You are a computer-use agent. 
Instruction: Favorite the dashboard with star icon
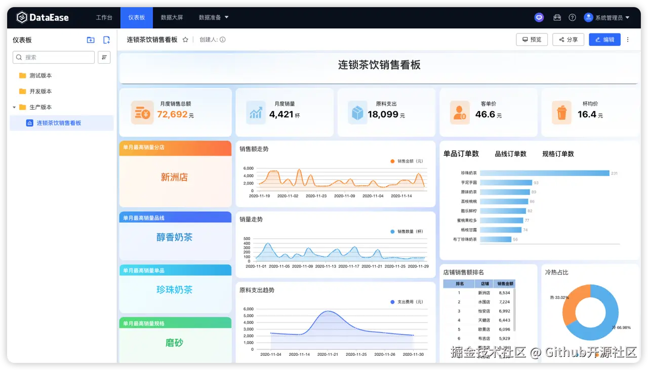pos(185,39)
